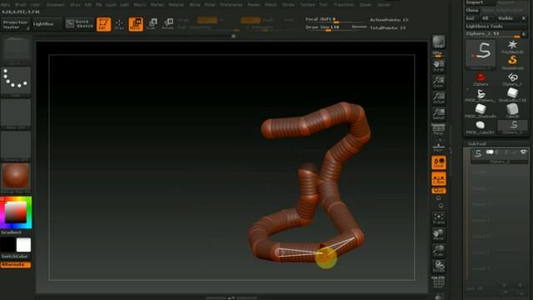Open the Stroke menu
This screenshot has width=533, height=300.
coord(288,5)
